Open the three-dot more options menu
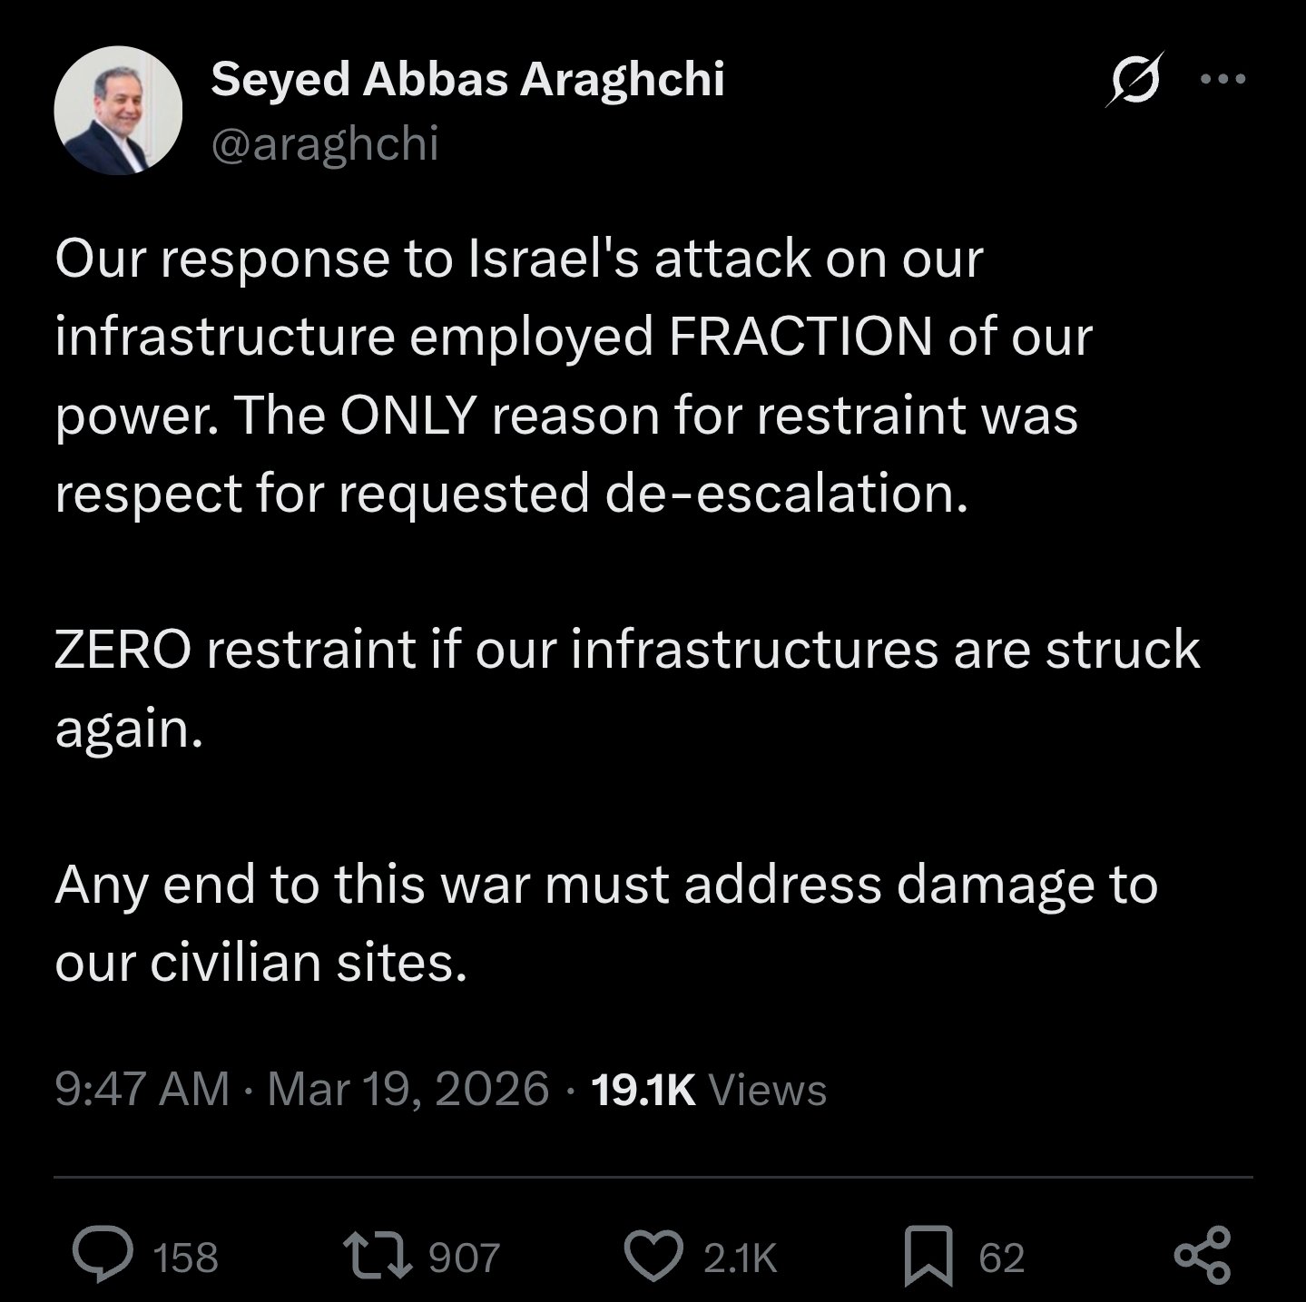This screenshot has width=1306, height=1302. 1223,80
